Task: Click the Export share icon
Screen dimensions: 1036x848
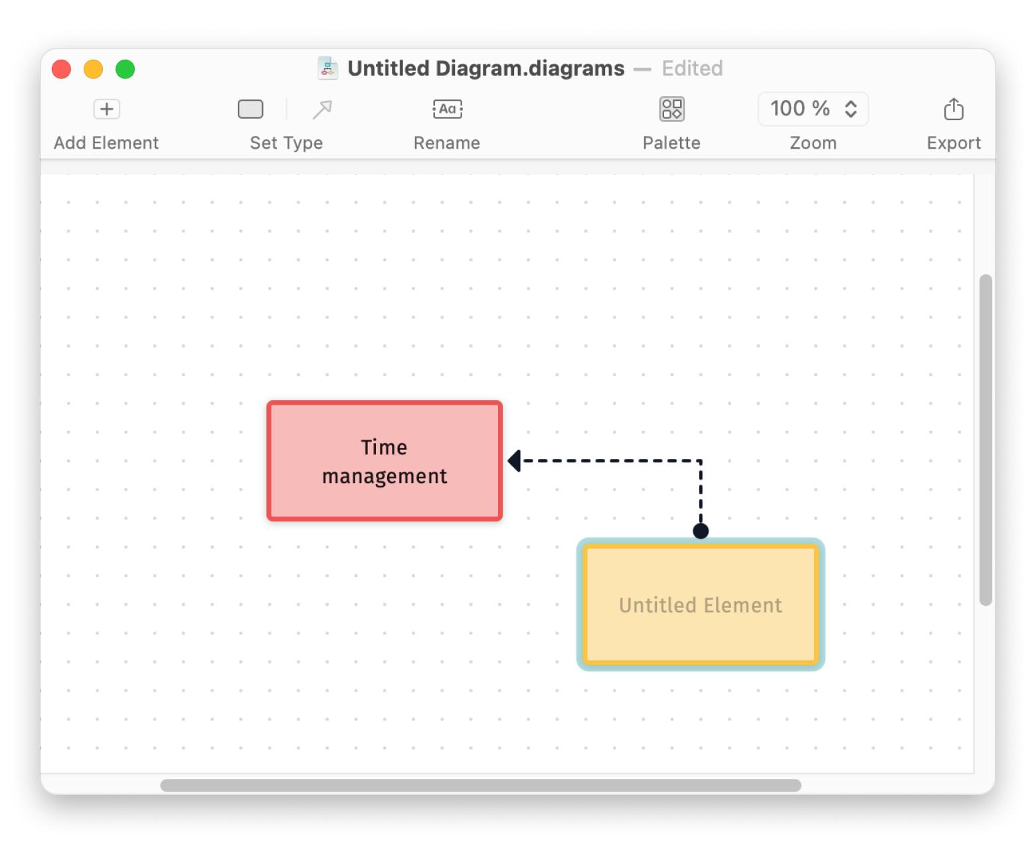Action: tap(954, 109)
